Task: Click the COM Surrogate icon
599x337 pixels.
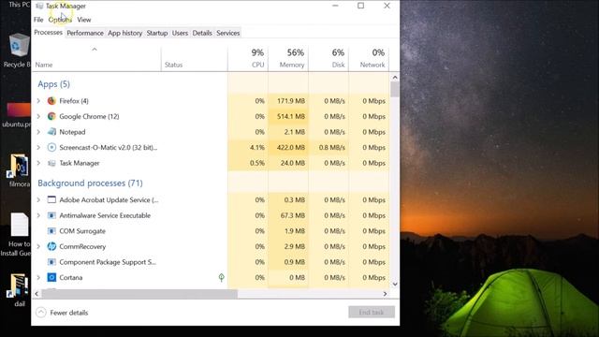Action: (51, 231)
